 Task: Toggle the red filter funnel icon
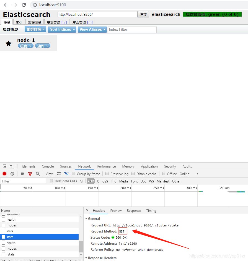(x=30, y=174)
